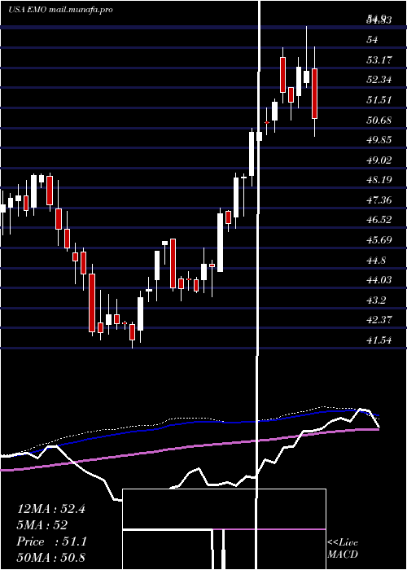Click the 'Price : 51.1' readout
Image resolution: width=407 pixels, height=570 pixels.
[51, 541]
